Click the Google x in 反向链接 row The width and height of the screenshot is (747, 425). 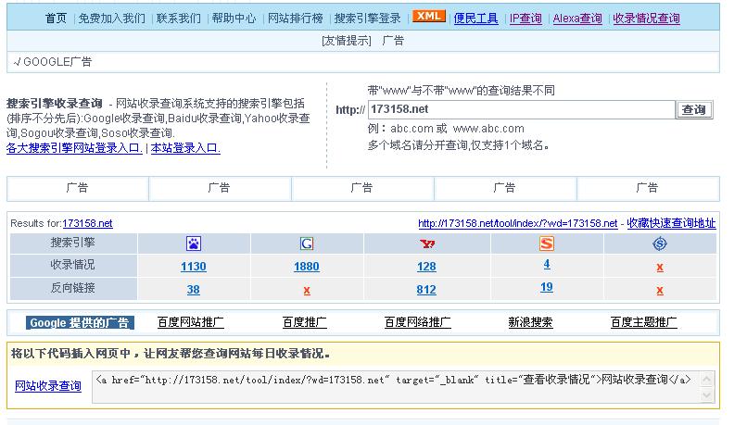coord(307,291)
